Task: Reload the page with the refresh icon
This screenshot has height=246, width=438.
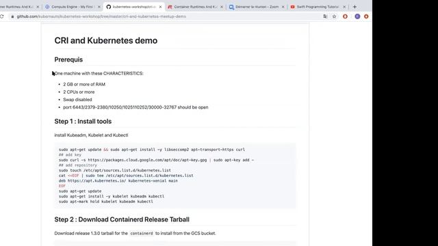Action: pyautogui.click(x=1, y=16)
